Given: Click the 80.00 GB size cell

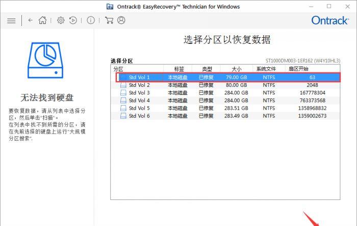Looking at the screenshot, I should coord(237,85).
